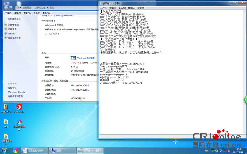247x154 pixels.
Task: Click the network flag icon in the tray
Action: [x=225, y=151]
